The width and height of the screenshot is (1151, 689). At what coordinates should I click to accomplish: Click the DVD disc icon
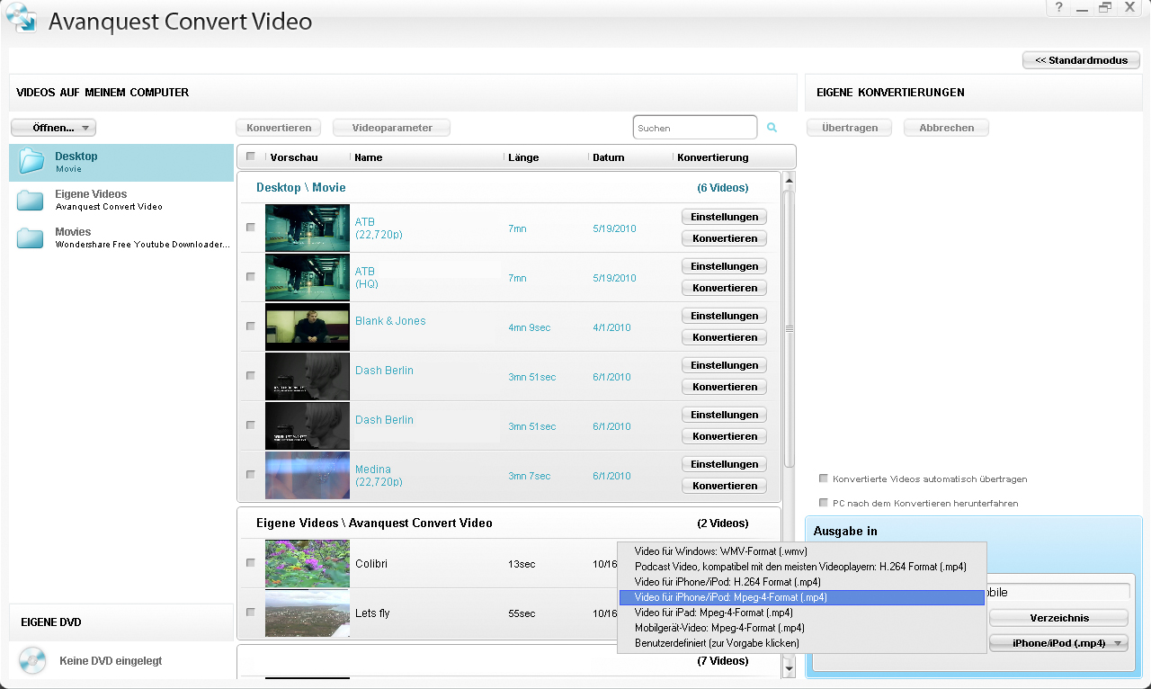tap(31, 660)
